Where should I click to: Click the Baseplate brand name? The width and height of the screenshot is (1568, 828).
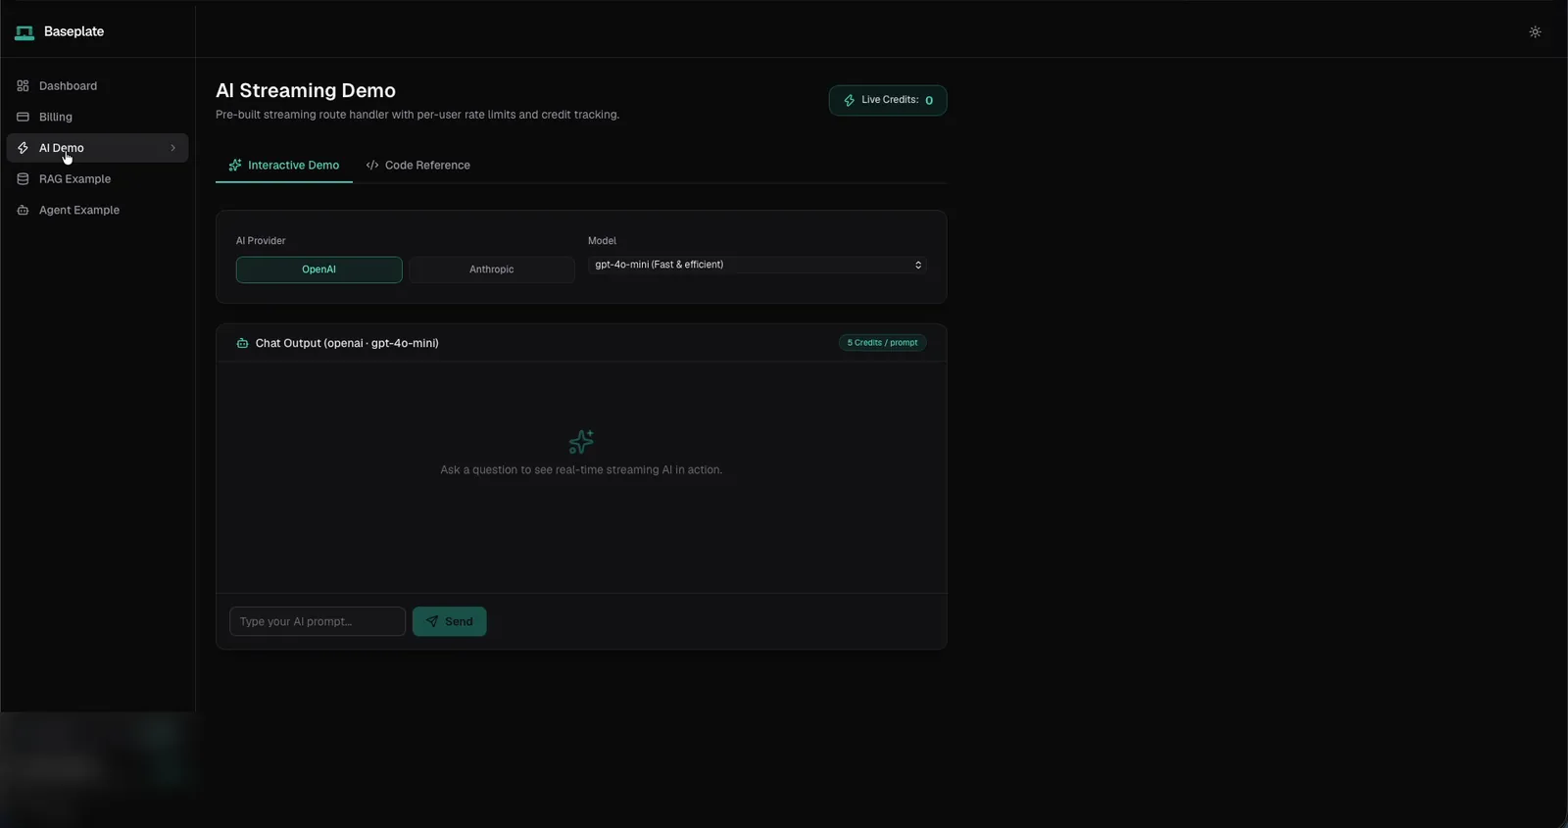(x=73, y=31)
